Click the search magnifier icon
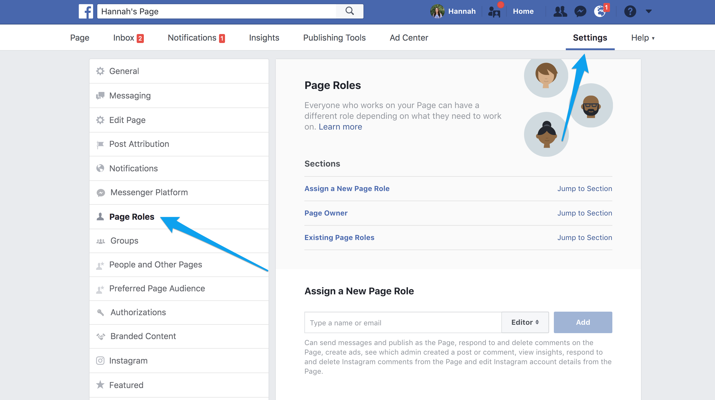 [349, 11]
